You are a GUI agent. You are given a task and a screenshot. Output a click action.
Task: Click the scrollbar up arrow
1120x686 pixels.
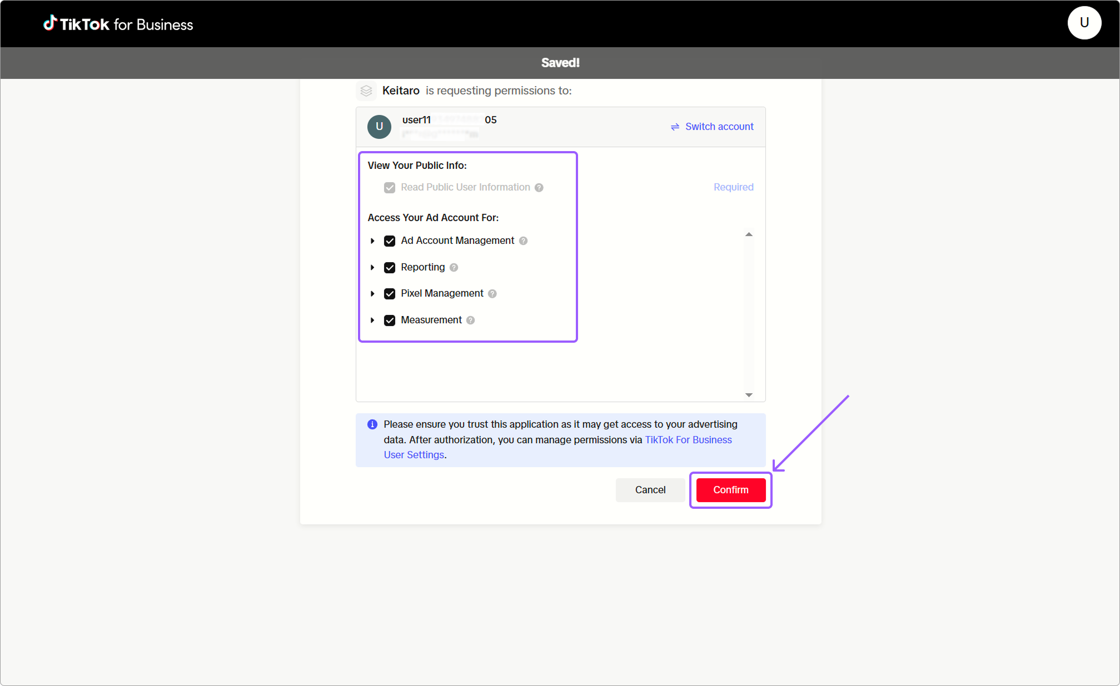click(x=749, y=234)
